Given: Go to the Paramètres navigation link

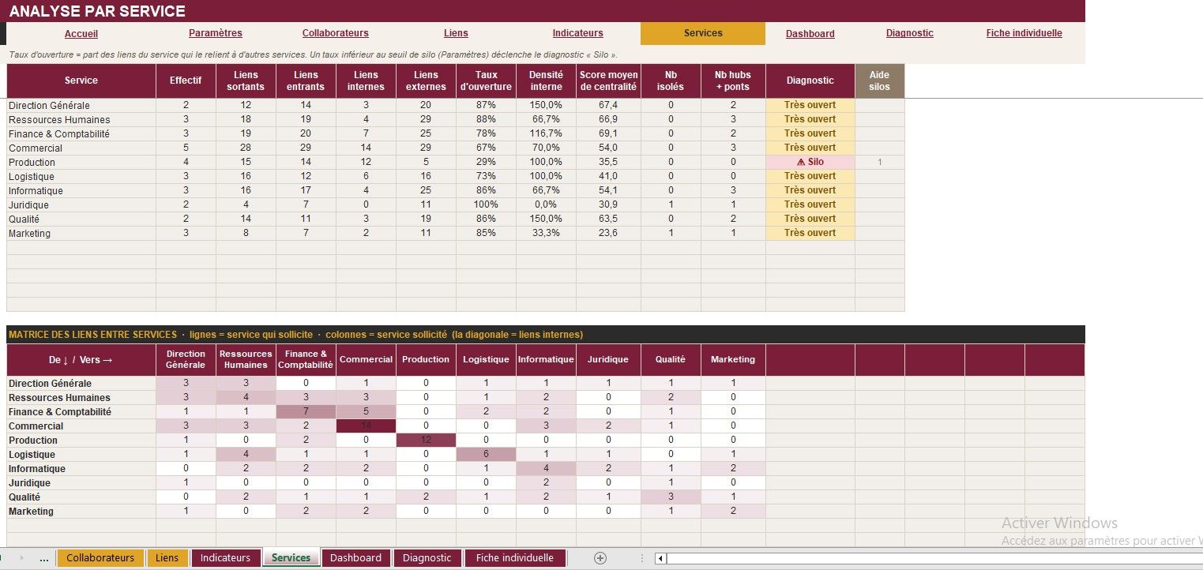Looking at the screenshot, I should [216, 33].
